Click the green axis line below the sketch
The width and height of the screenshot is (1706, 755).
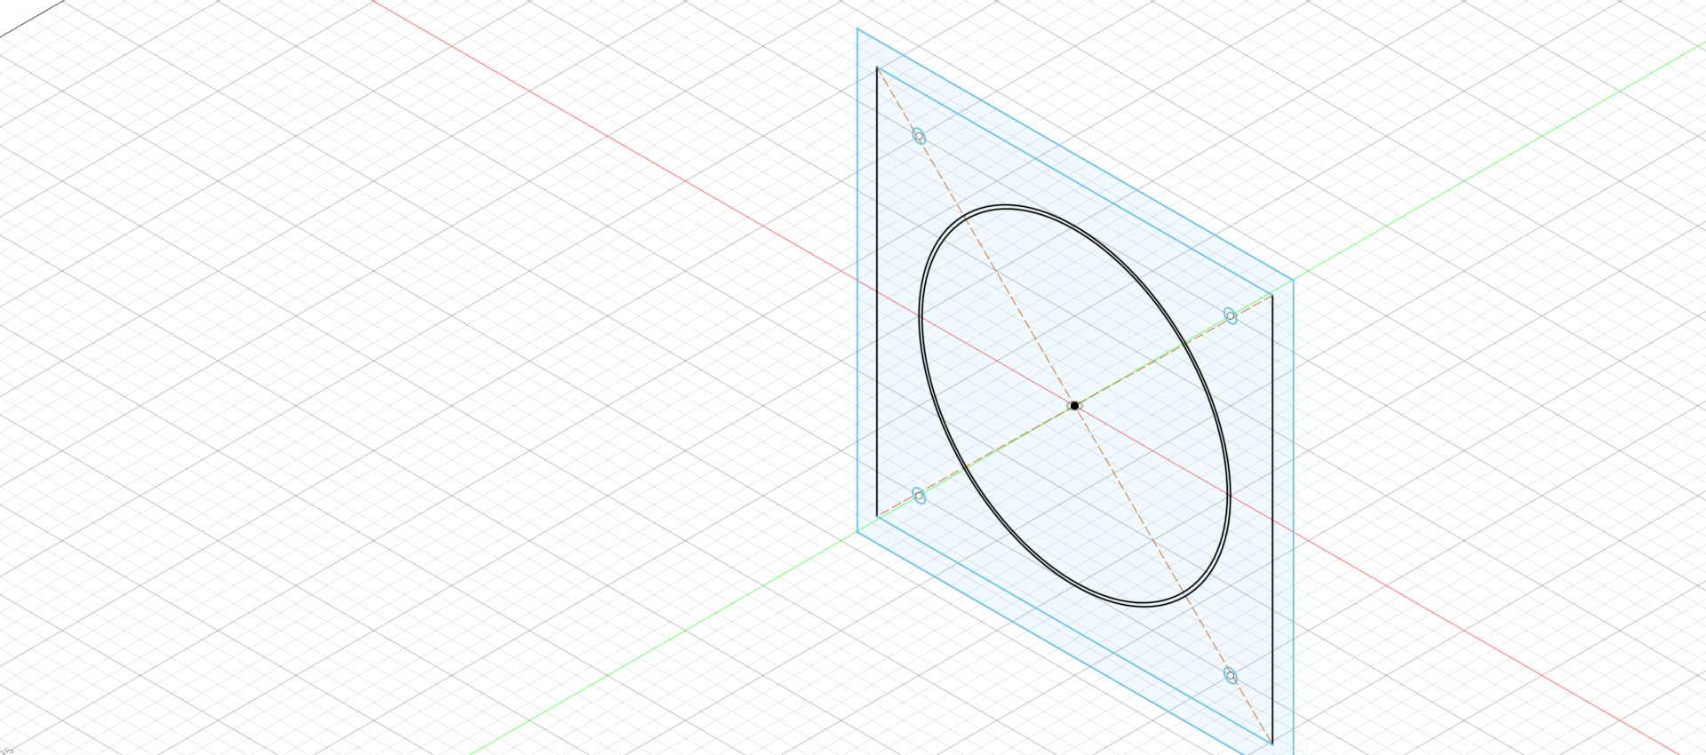coord(666,640)
